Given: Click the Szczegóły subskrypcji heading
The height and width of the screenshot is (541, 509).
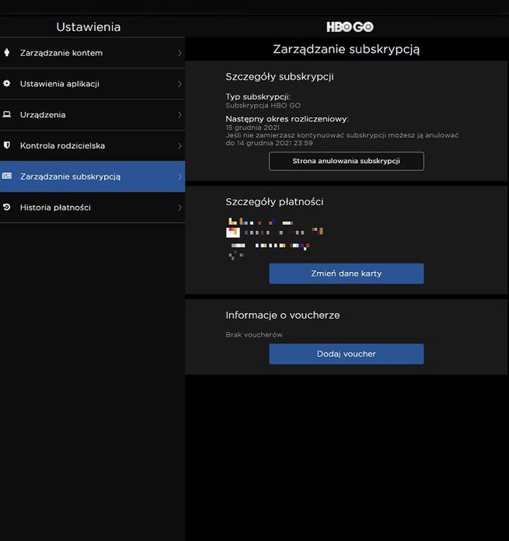Looking at the screenshot, I should click(x=279, y=77).
